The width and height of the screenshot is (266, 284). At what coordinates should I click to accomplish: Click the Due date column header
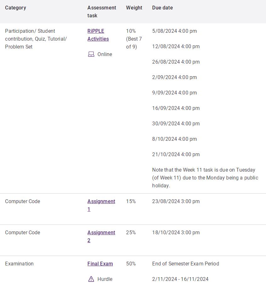(162, 8)
